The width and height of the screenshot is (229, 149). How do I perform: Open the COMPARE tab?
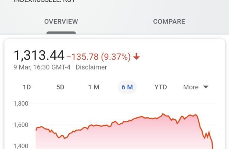[169, 22]
